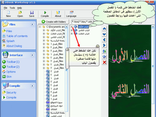Open the Tools menu

pyautogui.click(x=12, y=8)
